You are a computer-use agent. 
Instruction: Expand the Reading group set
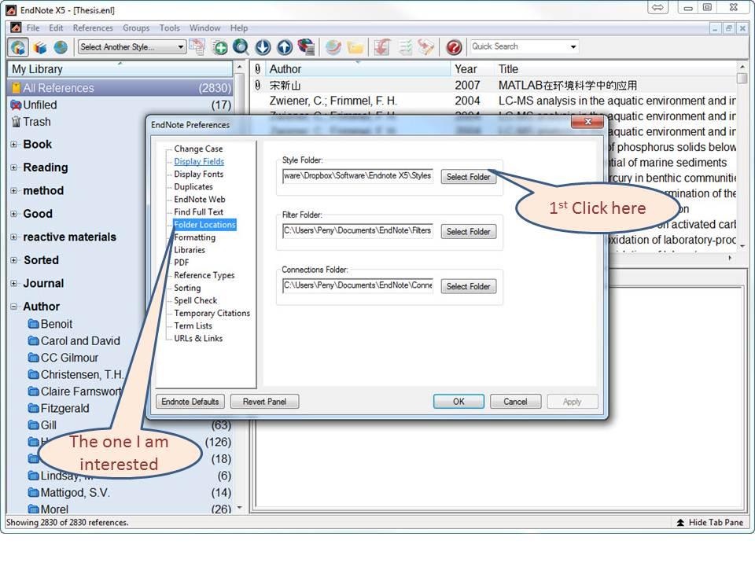pos(14,167)
